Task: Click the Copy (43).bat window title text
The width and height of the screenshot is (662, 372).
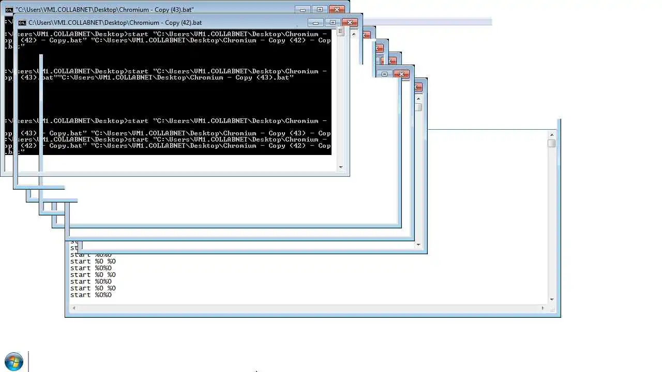Action: click(x=105, y=10)
